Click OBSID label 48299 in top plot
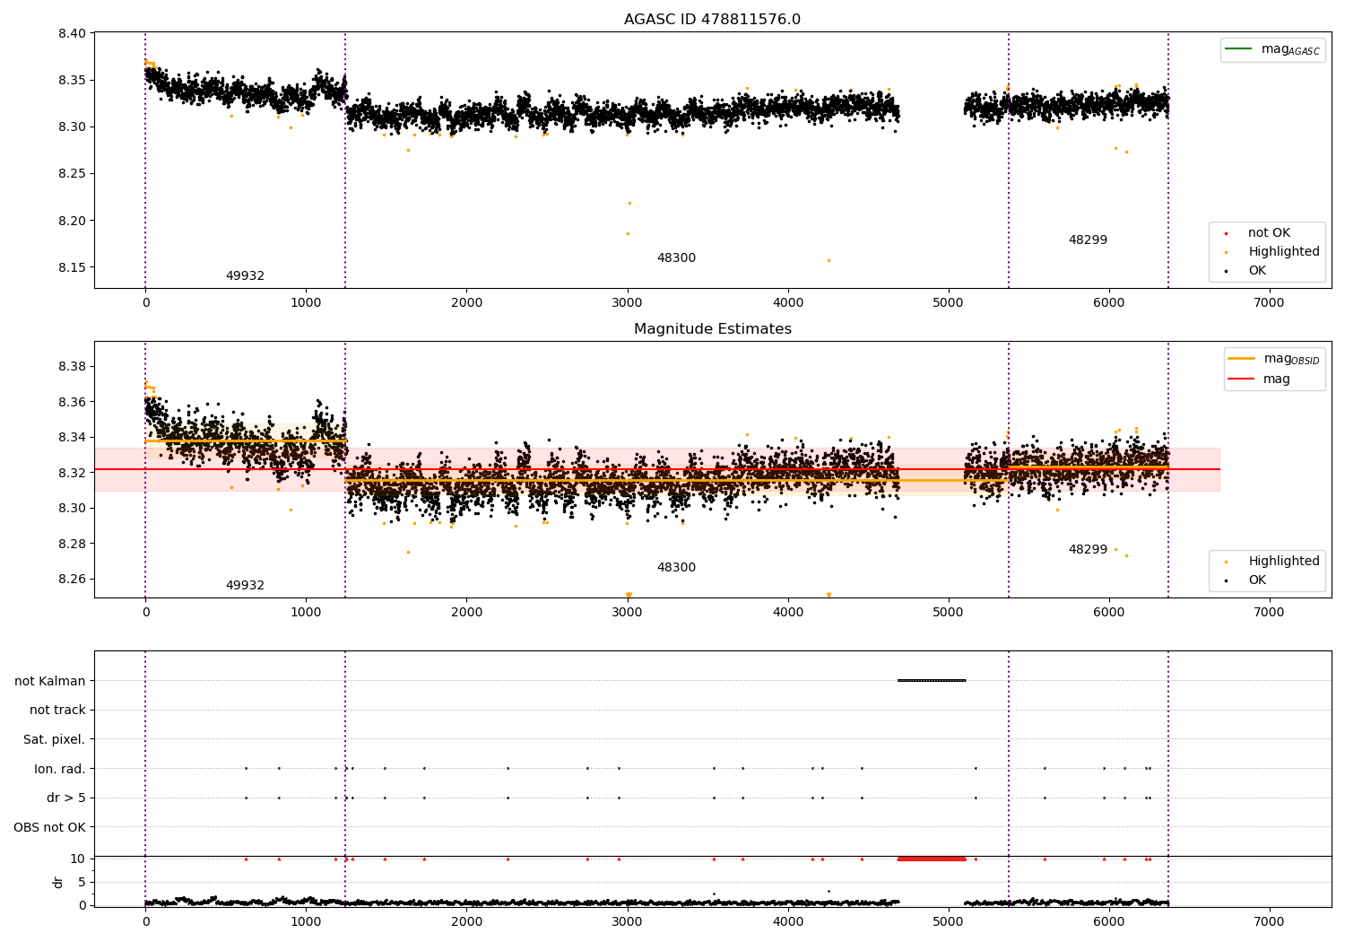 1088,240
